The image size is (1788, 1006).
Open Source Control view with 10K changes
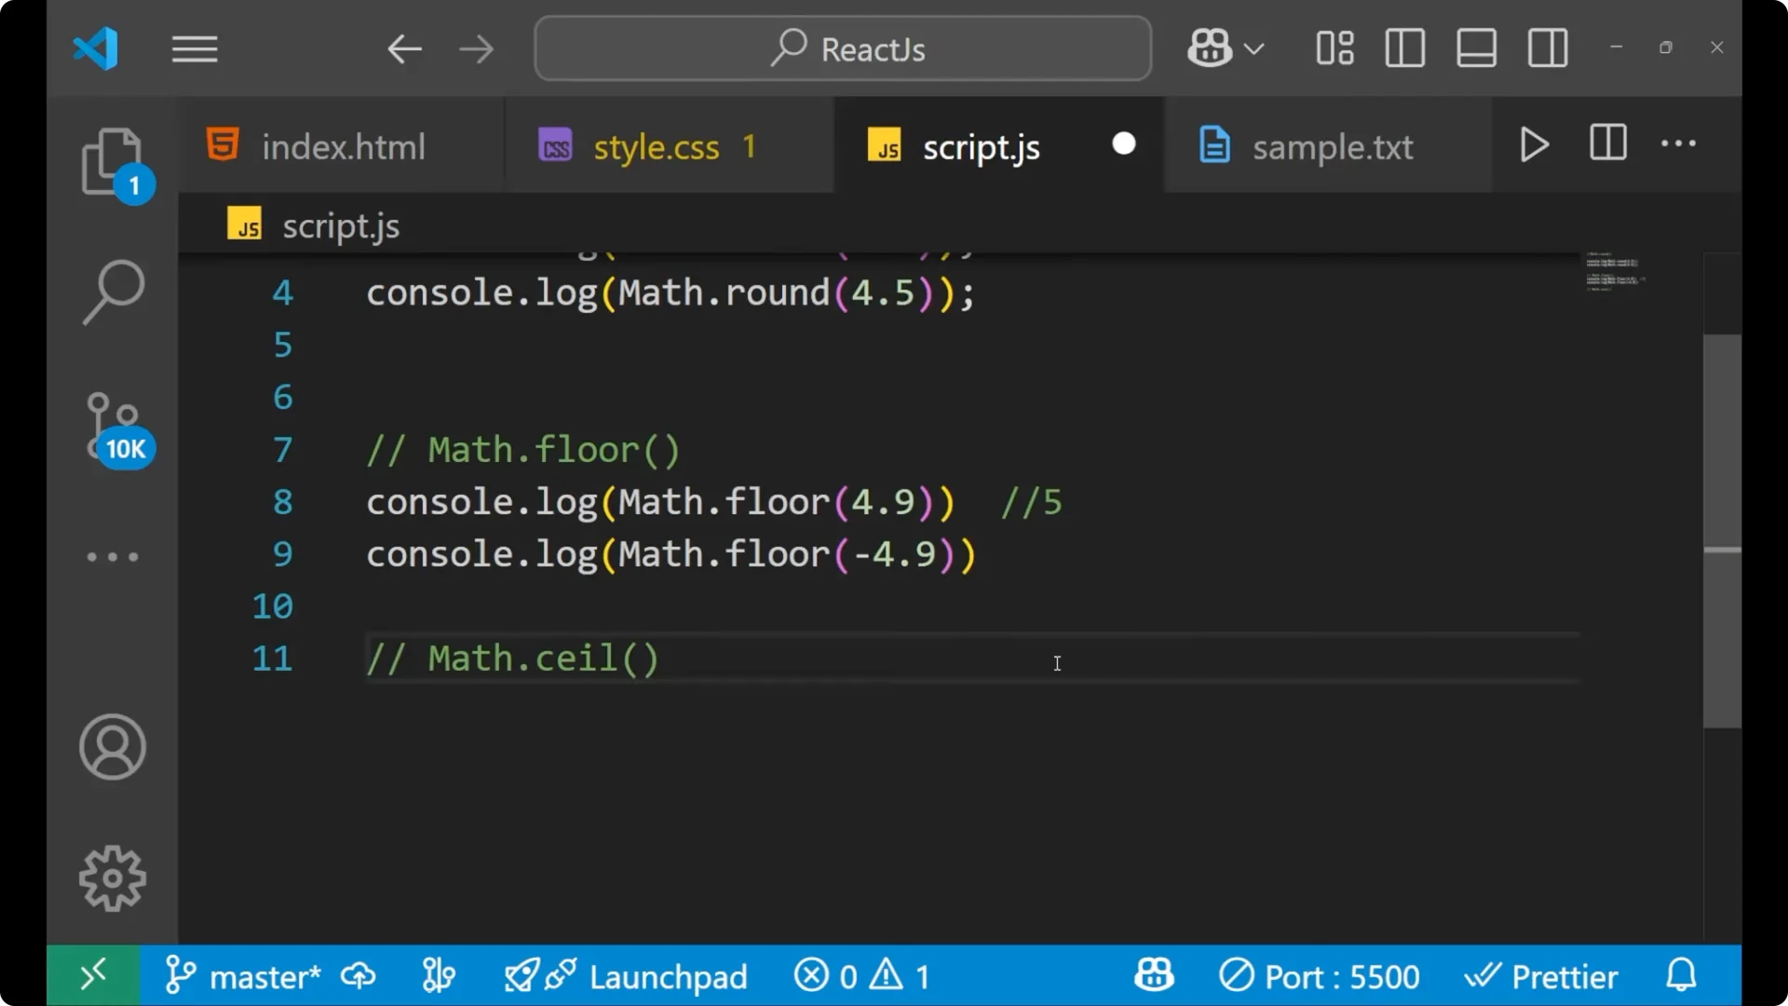click(113, 424)
